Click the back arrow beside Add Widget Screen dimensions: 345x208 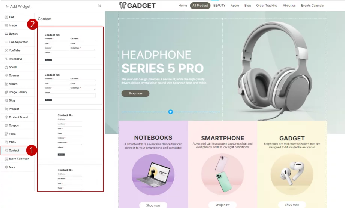point(7,6)
